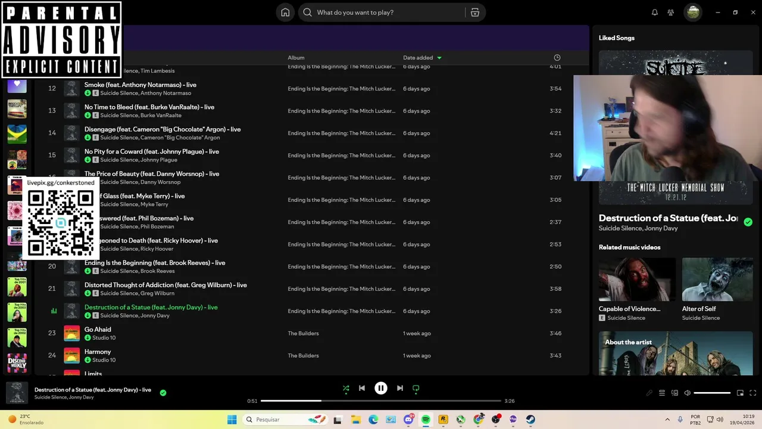Open Top Hits de 2002 playlist
The image size is (762, 429).
click(x=17, y=337)
